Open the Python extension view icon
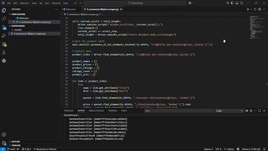The width and height of the screenshot is (268, 151). pos(4,61)
